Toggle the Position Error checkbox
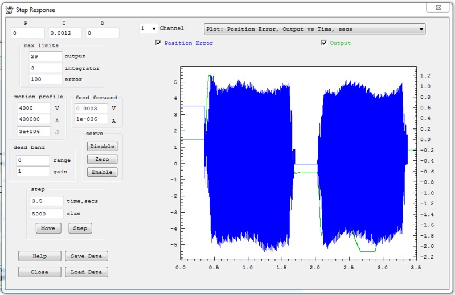 [x=158, y=43]
